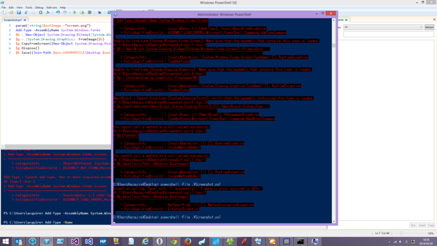
Task: Click the taskbar clock showing 18:16
Action: point(426,242)
